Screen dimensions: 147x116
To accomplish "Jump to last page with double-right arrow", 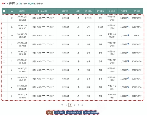I will [82, 105].
